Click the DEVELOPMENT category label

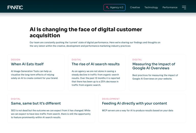111,99
